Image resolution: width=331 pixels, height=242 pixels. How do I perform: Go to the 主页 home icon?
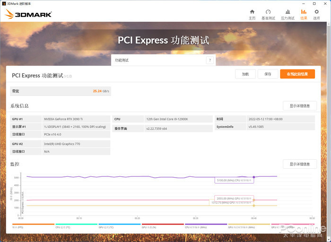pos(252,12)
